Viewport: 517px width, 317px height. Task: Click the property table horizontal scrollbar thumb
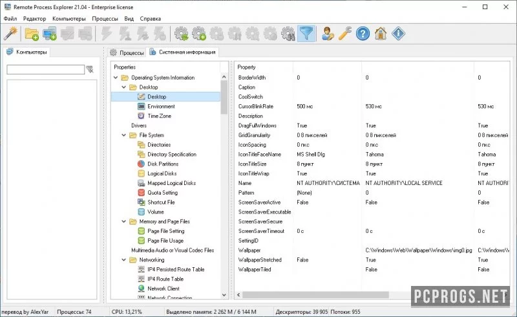pyautogui.click(x=315, y=294)
